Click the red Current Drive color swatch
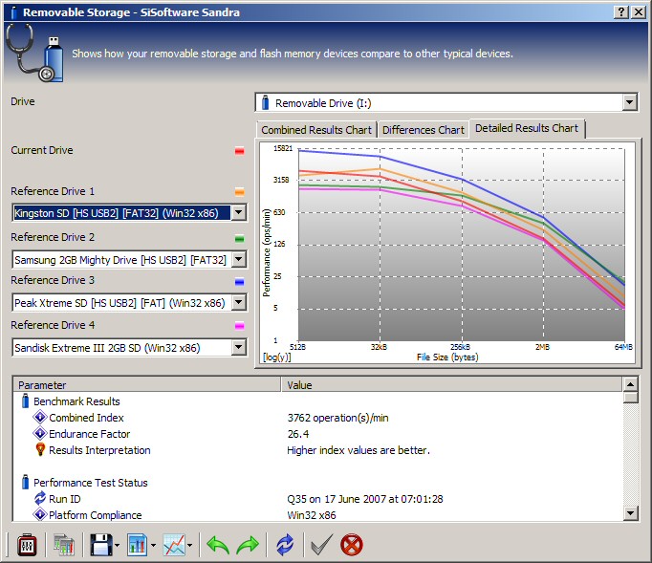This screenshot has height=563, width=652. point(240,150)
